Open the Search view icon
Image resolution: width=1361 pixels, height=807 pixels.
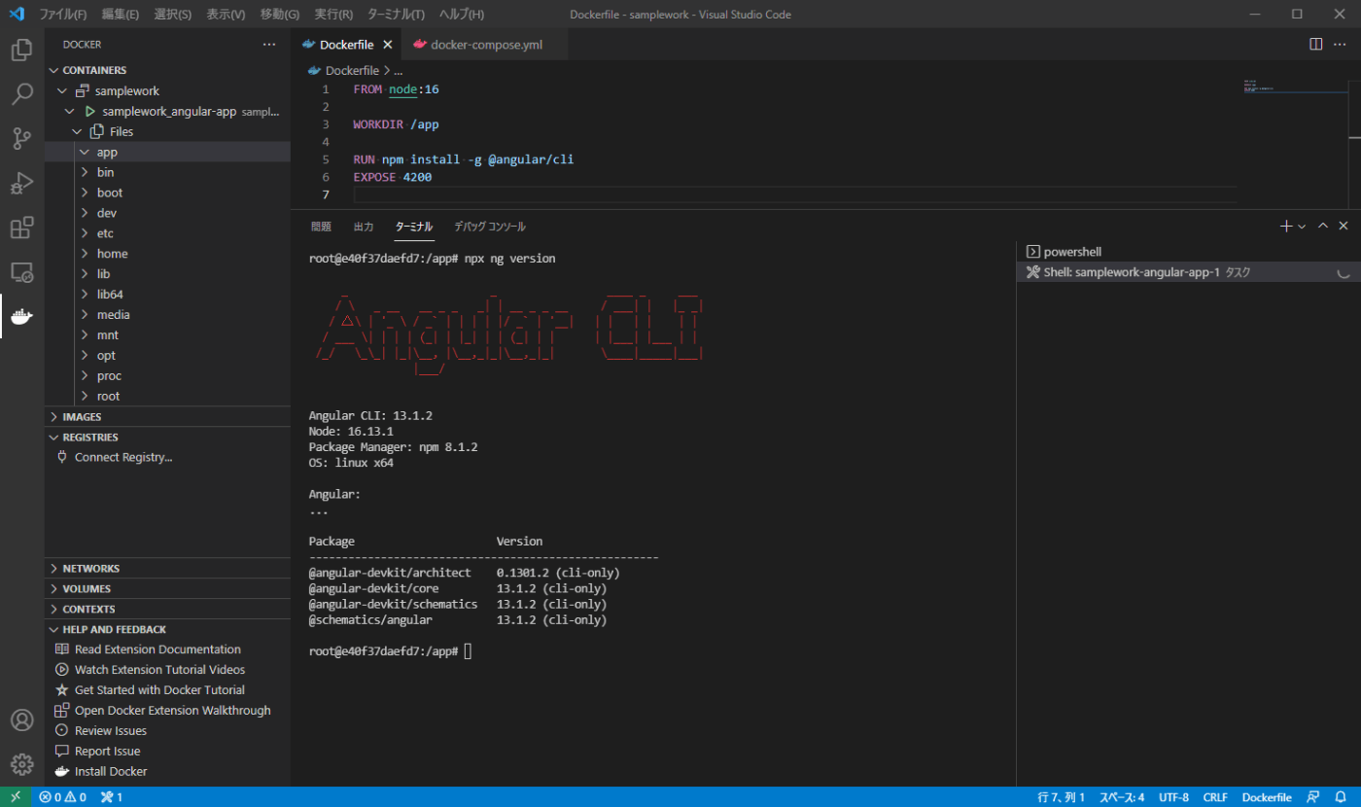point(22,94)
